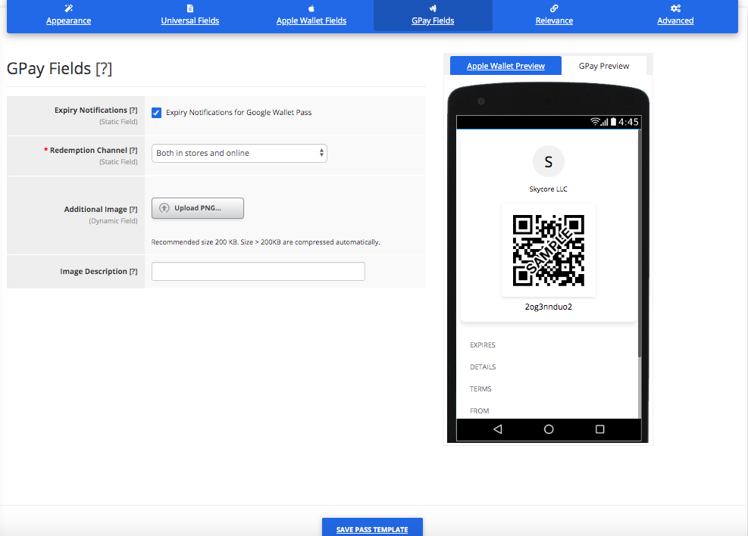This screenshot has width=748, height=536.
Task: Click the Advanced gears icon
Action: tap(675, 8)
